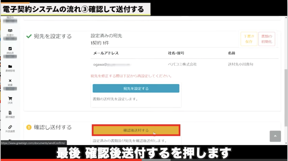288x161 pixels.
Task: Click the yellow warning icon beside 確認し送付する
Action: (29, 127)
